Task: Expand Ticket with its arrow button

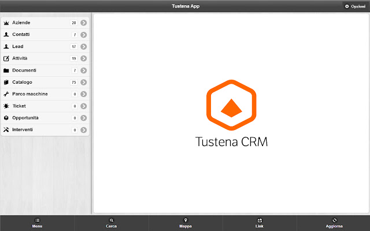Action: (x=83, y=106)
